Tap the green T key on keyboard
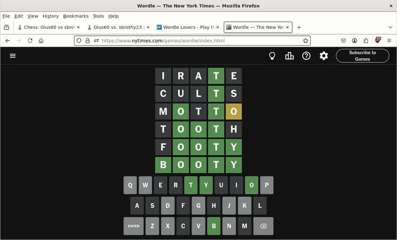The image size is (397, 240). click(x=191, y=185)
